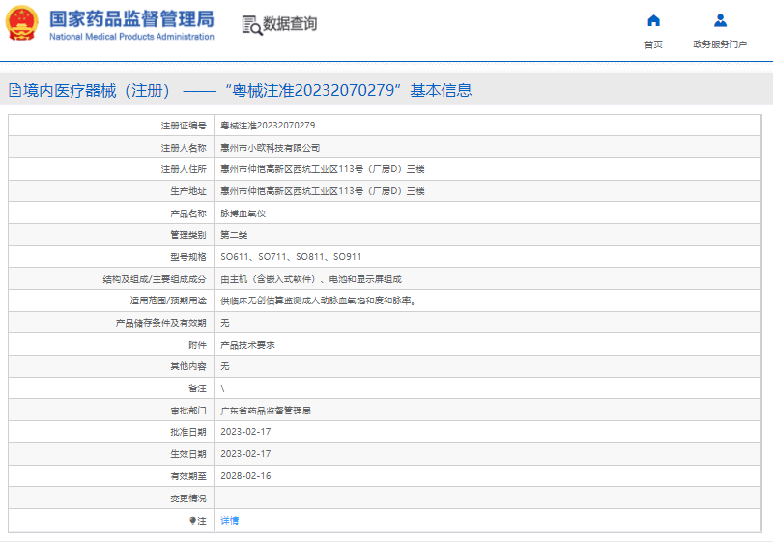Select the 注册人住所 address value
Viewport: 773px width, 542px height.
pos(323,169)
